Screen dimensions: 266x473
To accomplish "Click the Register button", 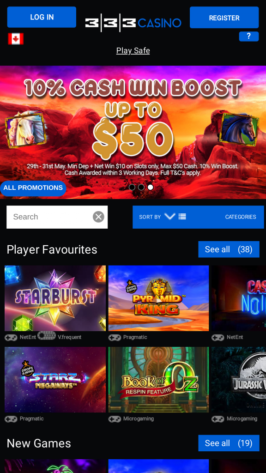I will click(224, 18).
